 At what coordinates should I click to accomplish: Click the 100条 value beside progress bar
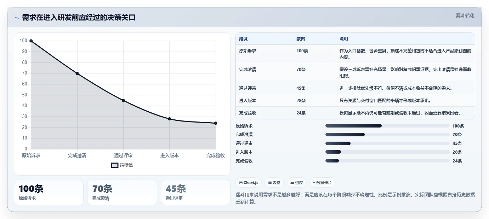tap(458, 126)
